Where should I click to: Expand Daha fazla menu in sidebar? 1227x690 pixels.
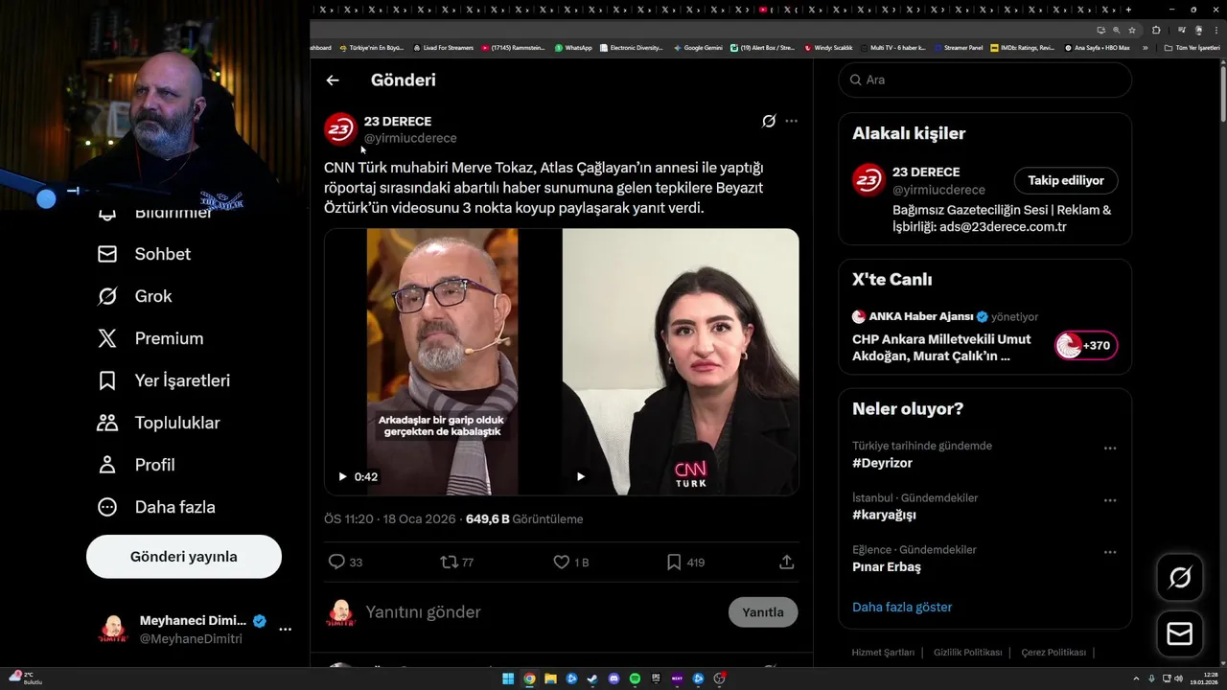point(156,507)
